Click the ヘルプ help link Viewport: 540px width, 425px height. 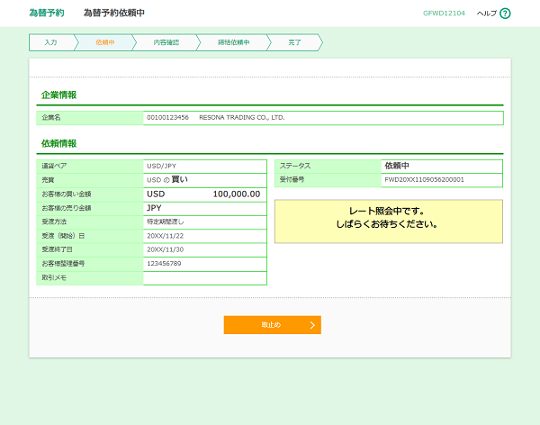[487, 14]
